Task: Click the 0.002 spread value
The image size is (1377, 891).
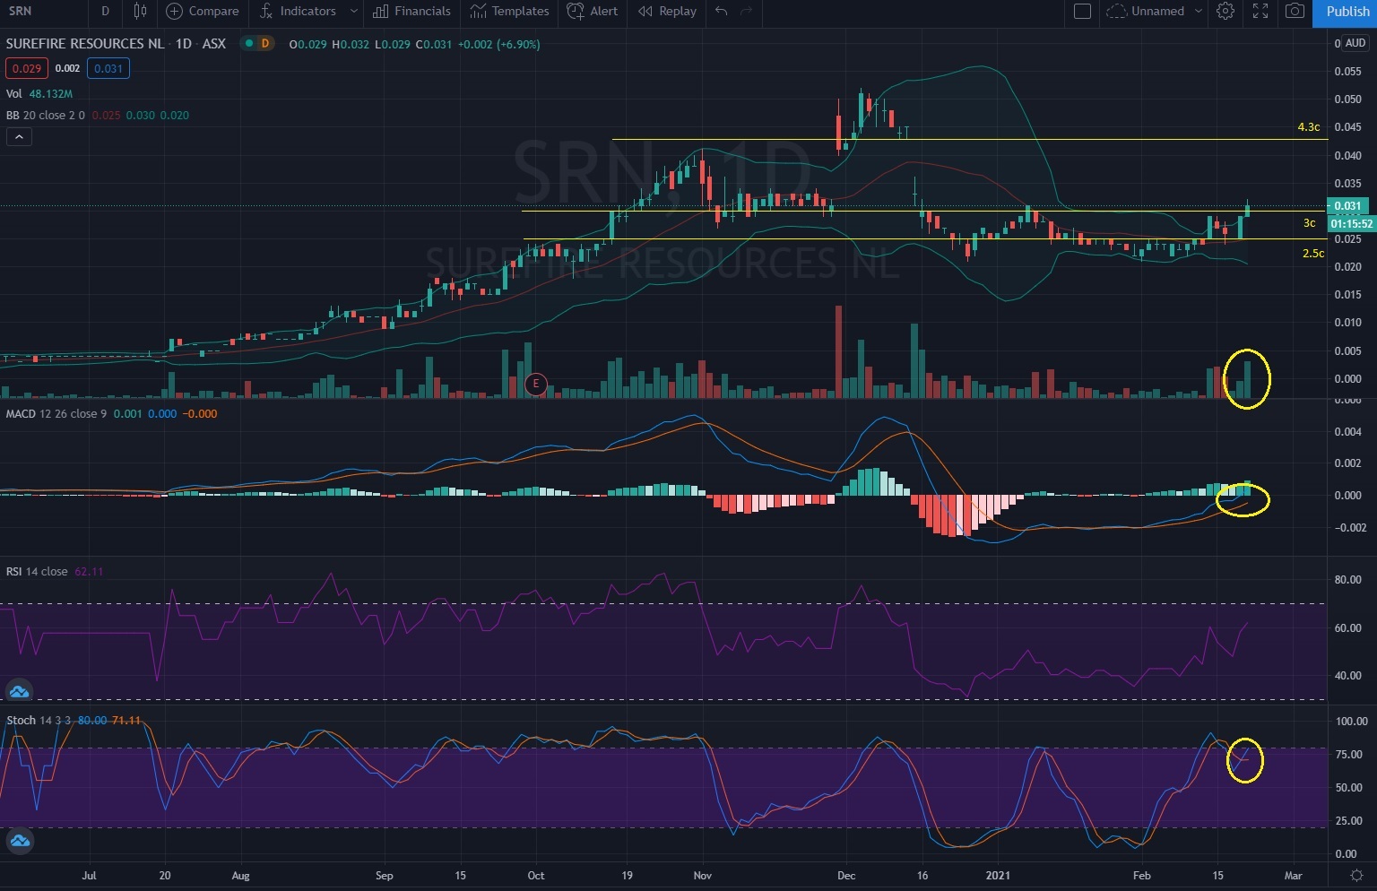Action: (x=67, y=68)
